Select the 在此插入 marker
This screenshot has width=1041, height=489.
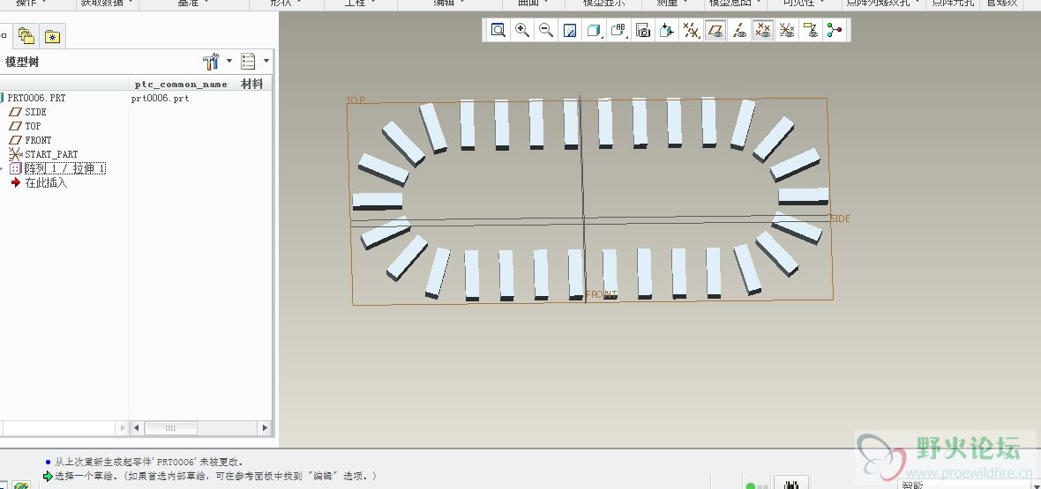coord(46,182)
